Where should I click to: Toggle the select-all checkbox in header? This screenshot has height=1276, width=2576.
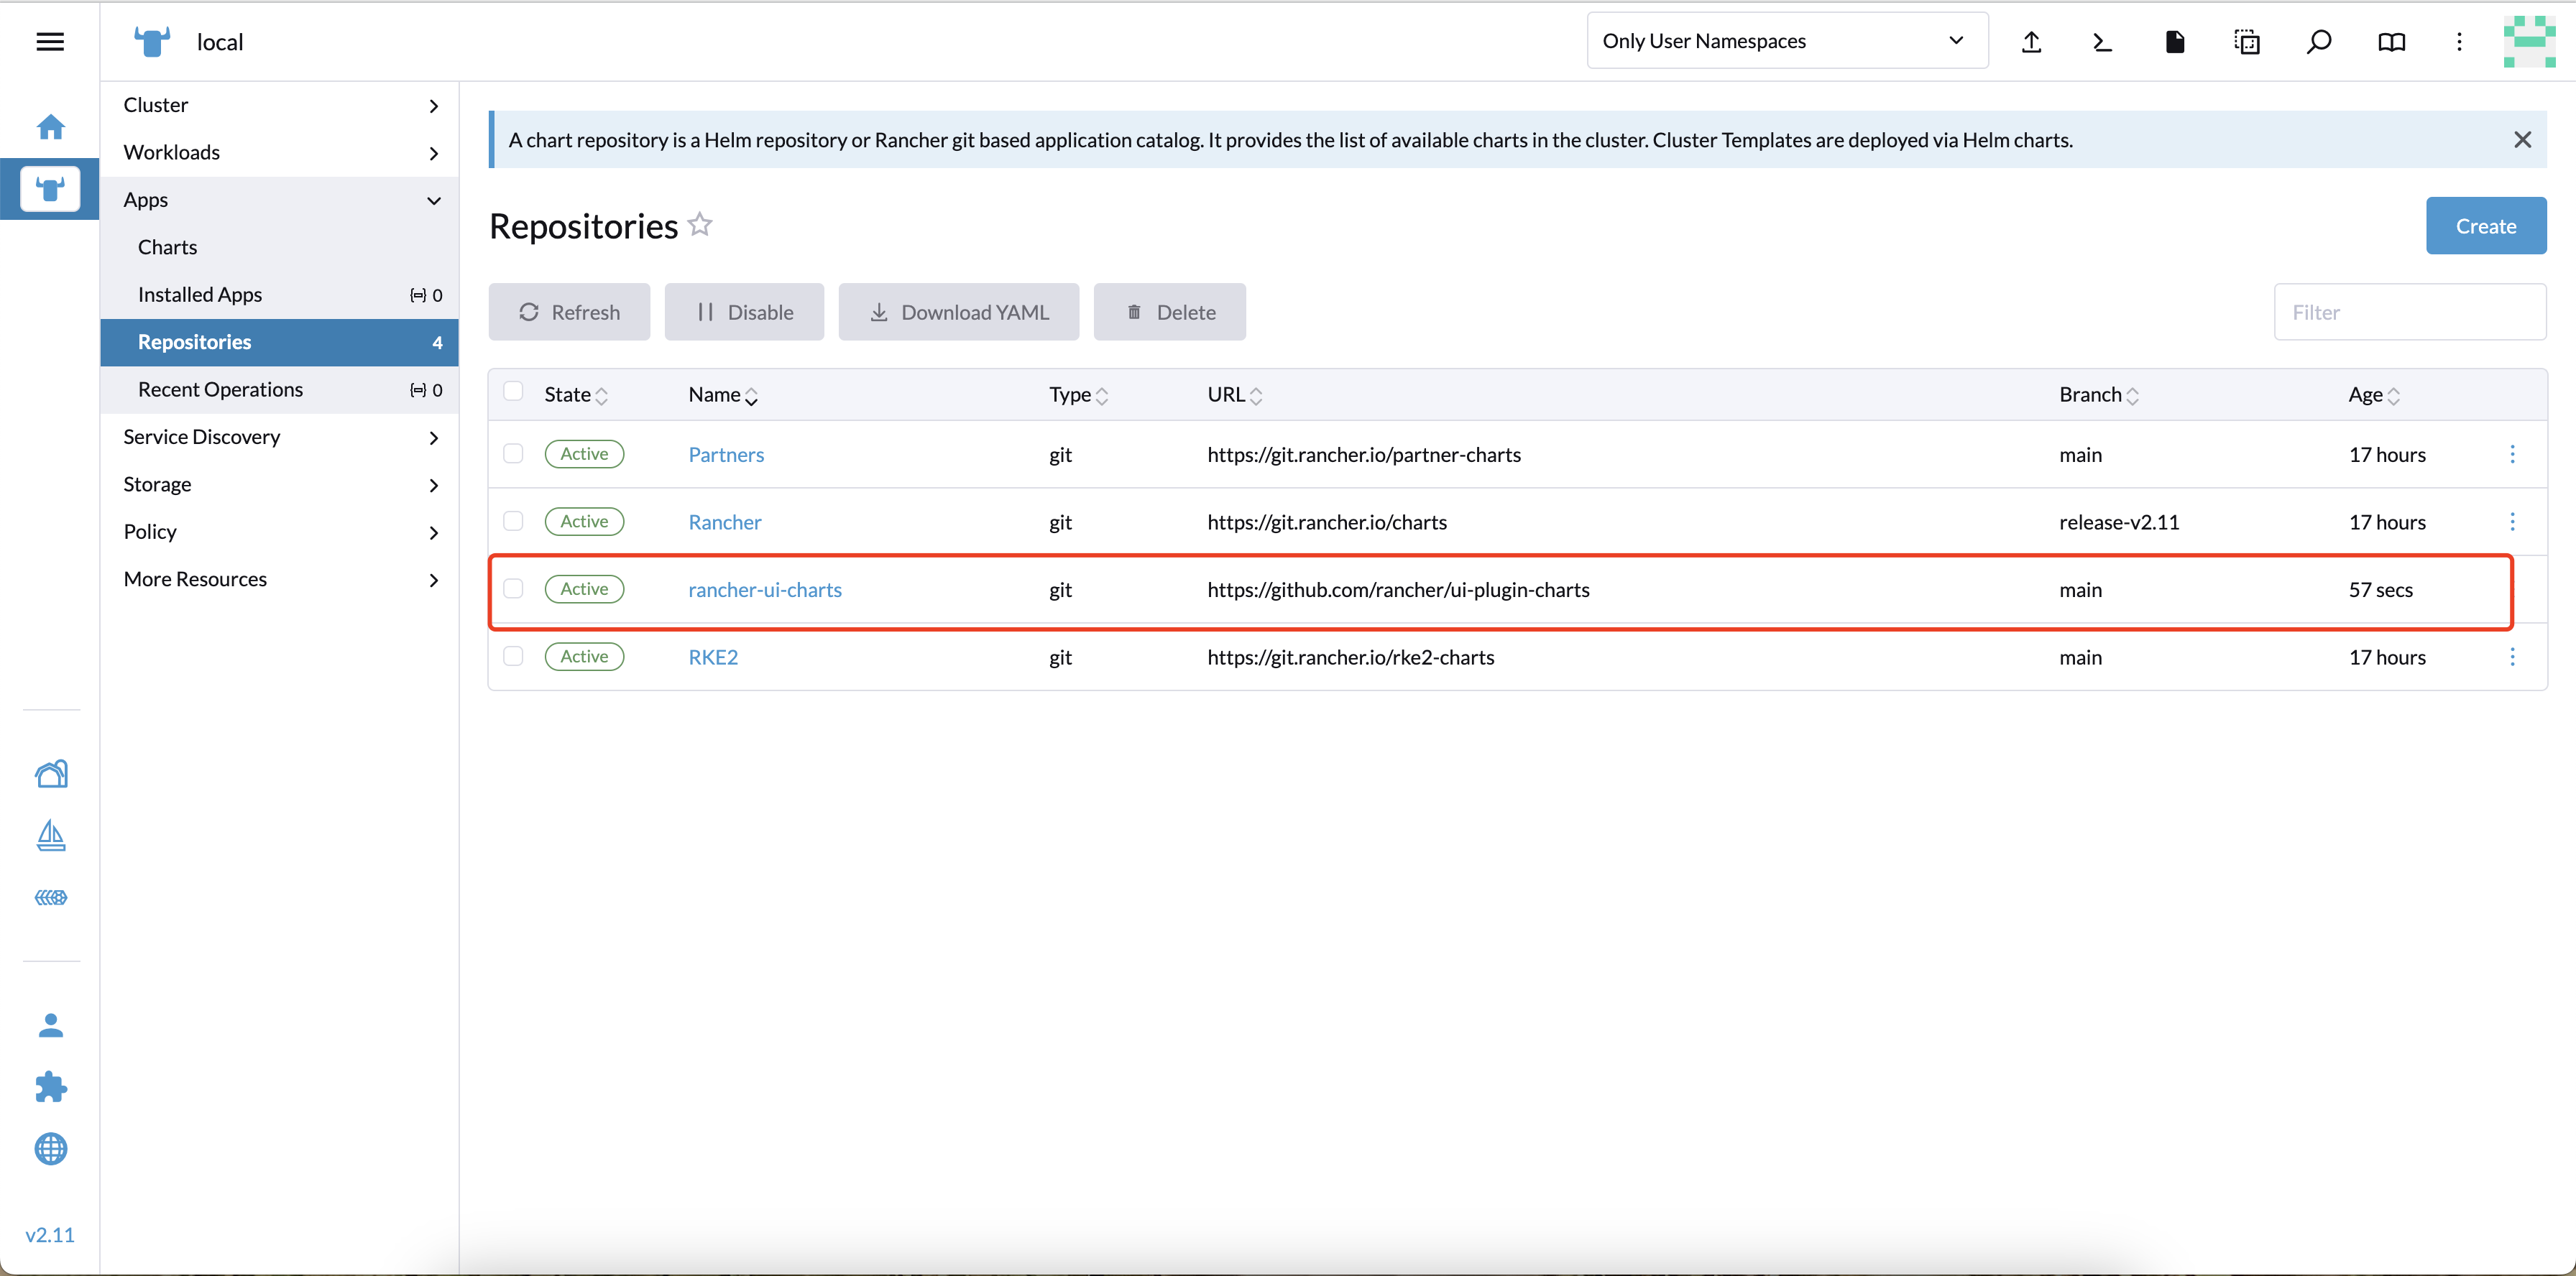[513, 392]
